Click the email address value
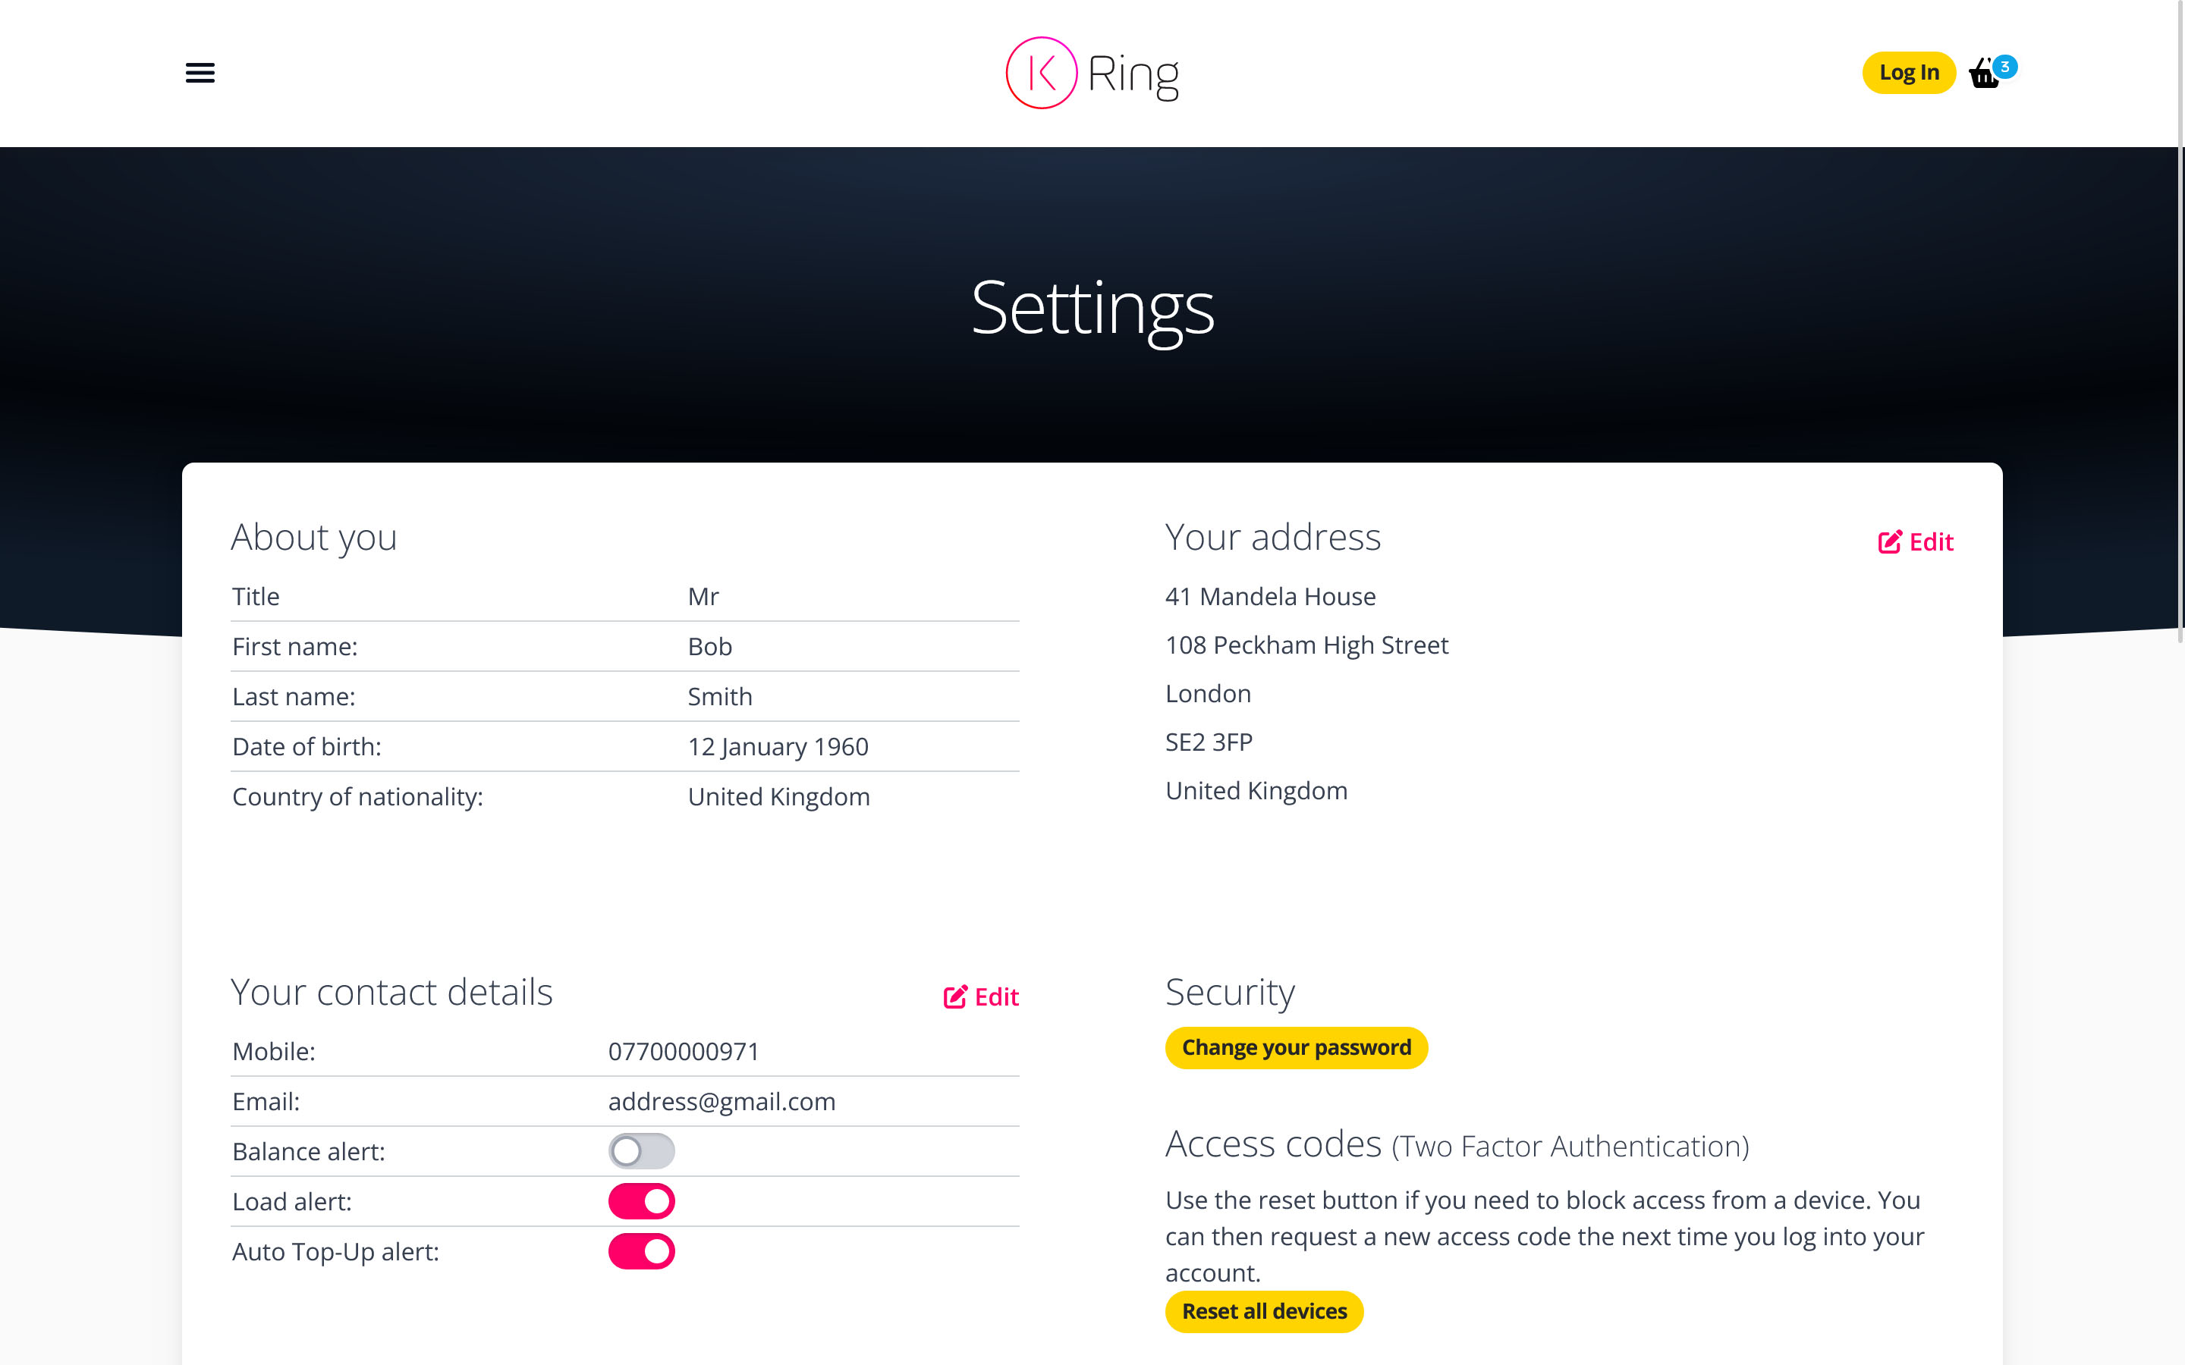 tap(722, 1101)
